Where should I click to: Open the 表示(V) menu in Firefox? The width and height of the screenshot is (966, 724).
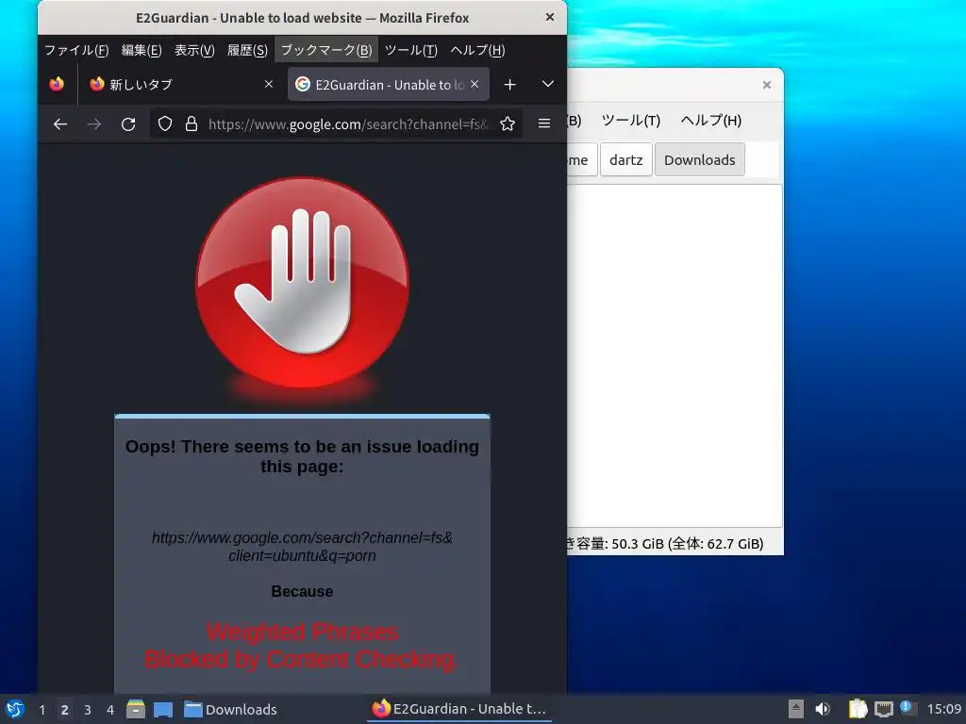click(194, 51)
